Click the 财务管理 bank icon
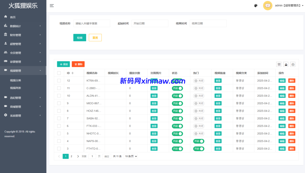305x173 pixels. [6, 34]
